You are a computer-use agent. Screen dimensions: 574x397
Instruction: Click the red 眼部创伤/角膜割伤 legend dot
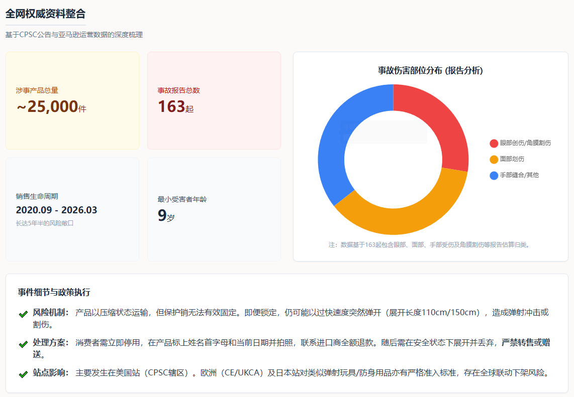point(494,143)
